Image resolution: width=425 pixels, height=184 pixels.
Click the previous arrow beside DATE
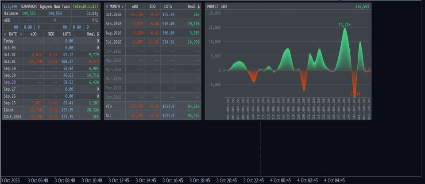tap(5, 34)
